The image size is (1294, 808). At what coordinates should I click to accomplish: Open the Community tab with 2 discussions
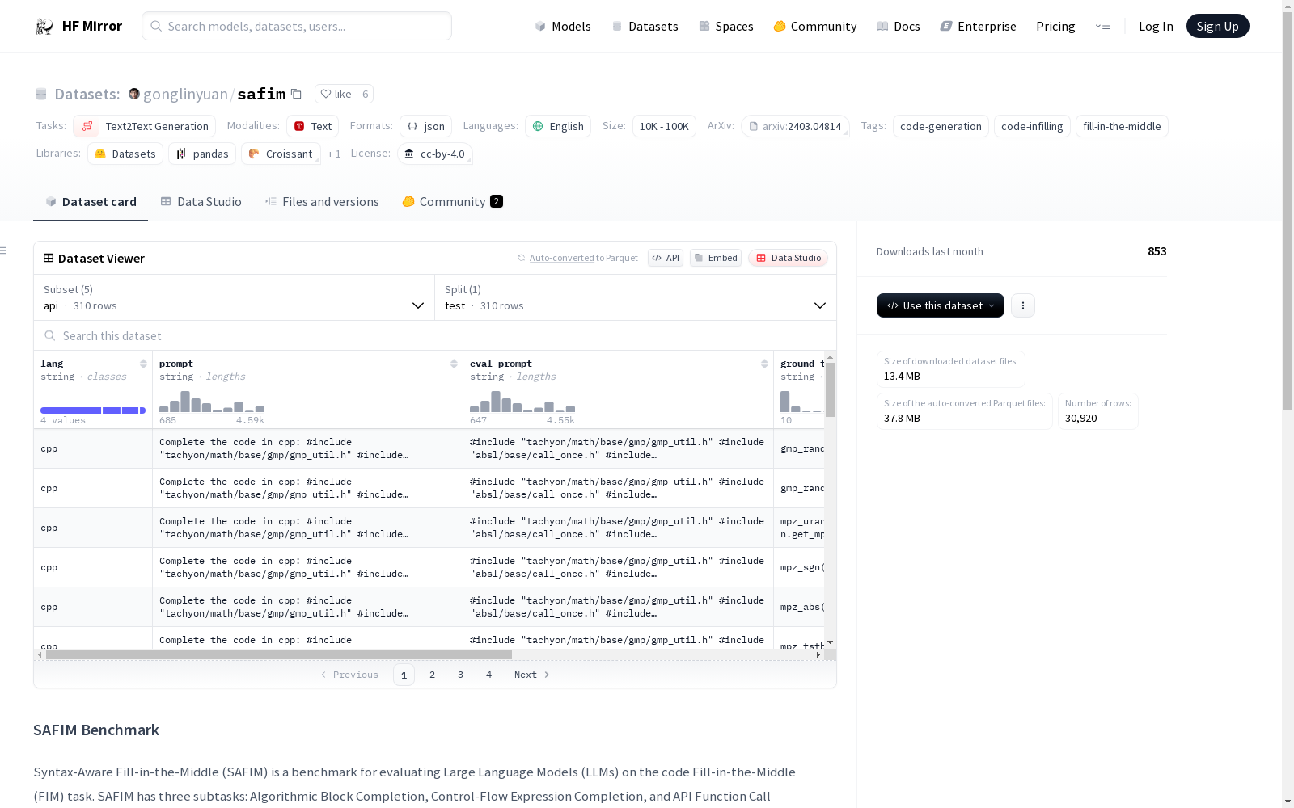point(453,202)
